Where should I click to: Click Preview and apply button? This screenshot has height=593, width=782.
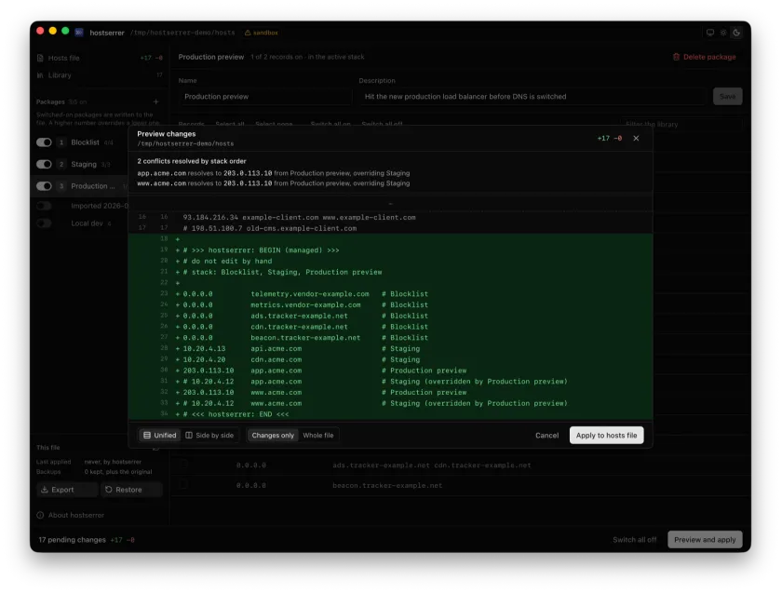point(705,540)
